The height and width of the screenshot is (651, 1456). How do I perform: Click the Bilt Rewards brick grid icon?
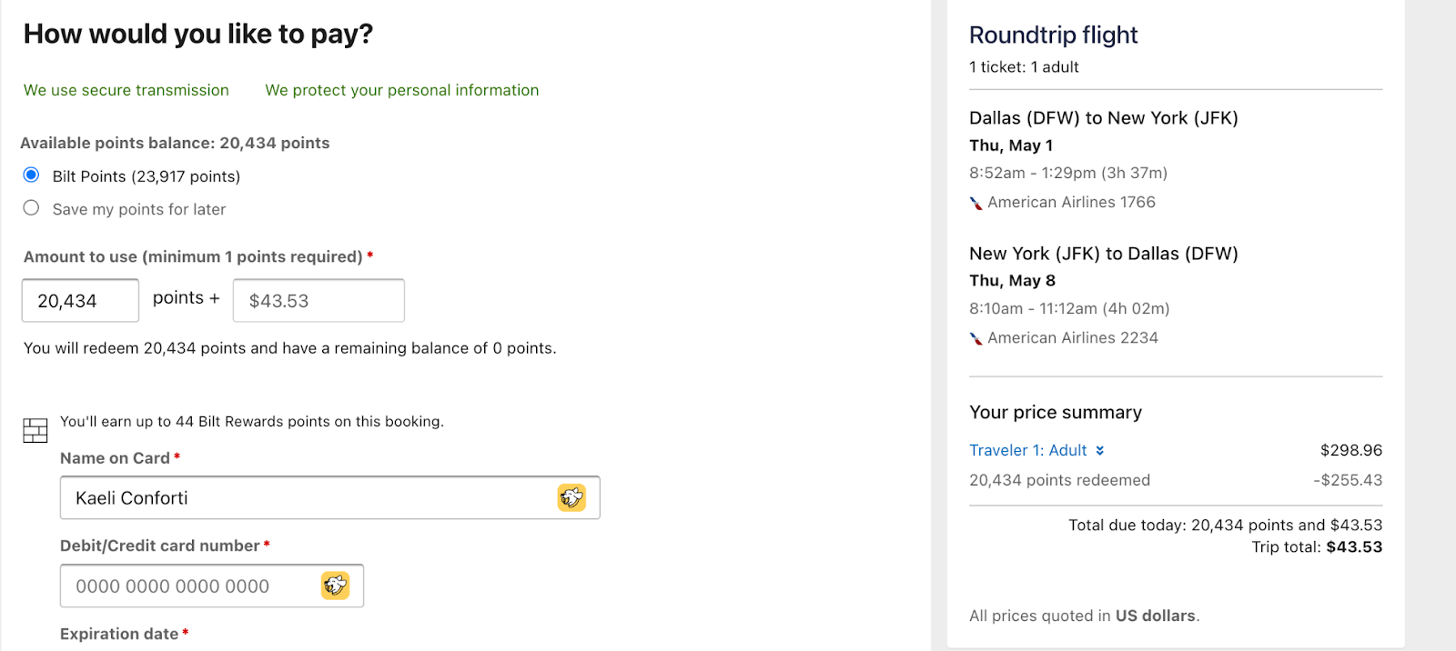point(35,430)
